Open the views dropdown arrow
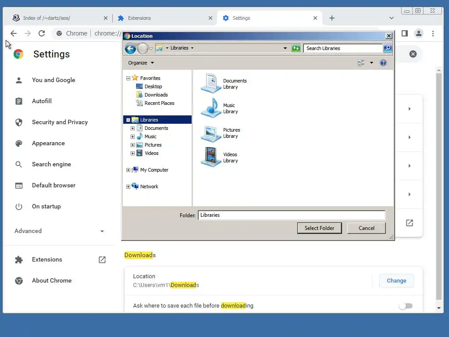 371,63
